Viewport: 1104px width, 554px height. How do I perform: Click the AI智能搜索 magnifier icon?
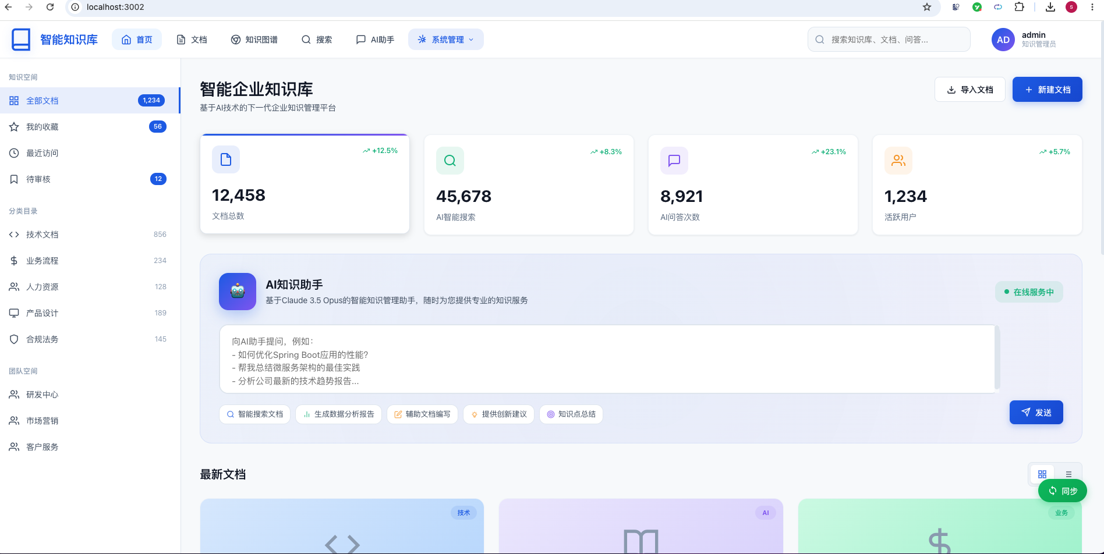450,161
